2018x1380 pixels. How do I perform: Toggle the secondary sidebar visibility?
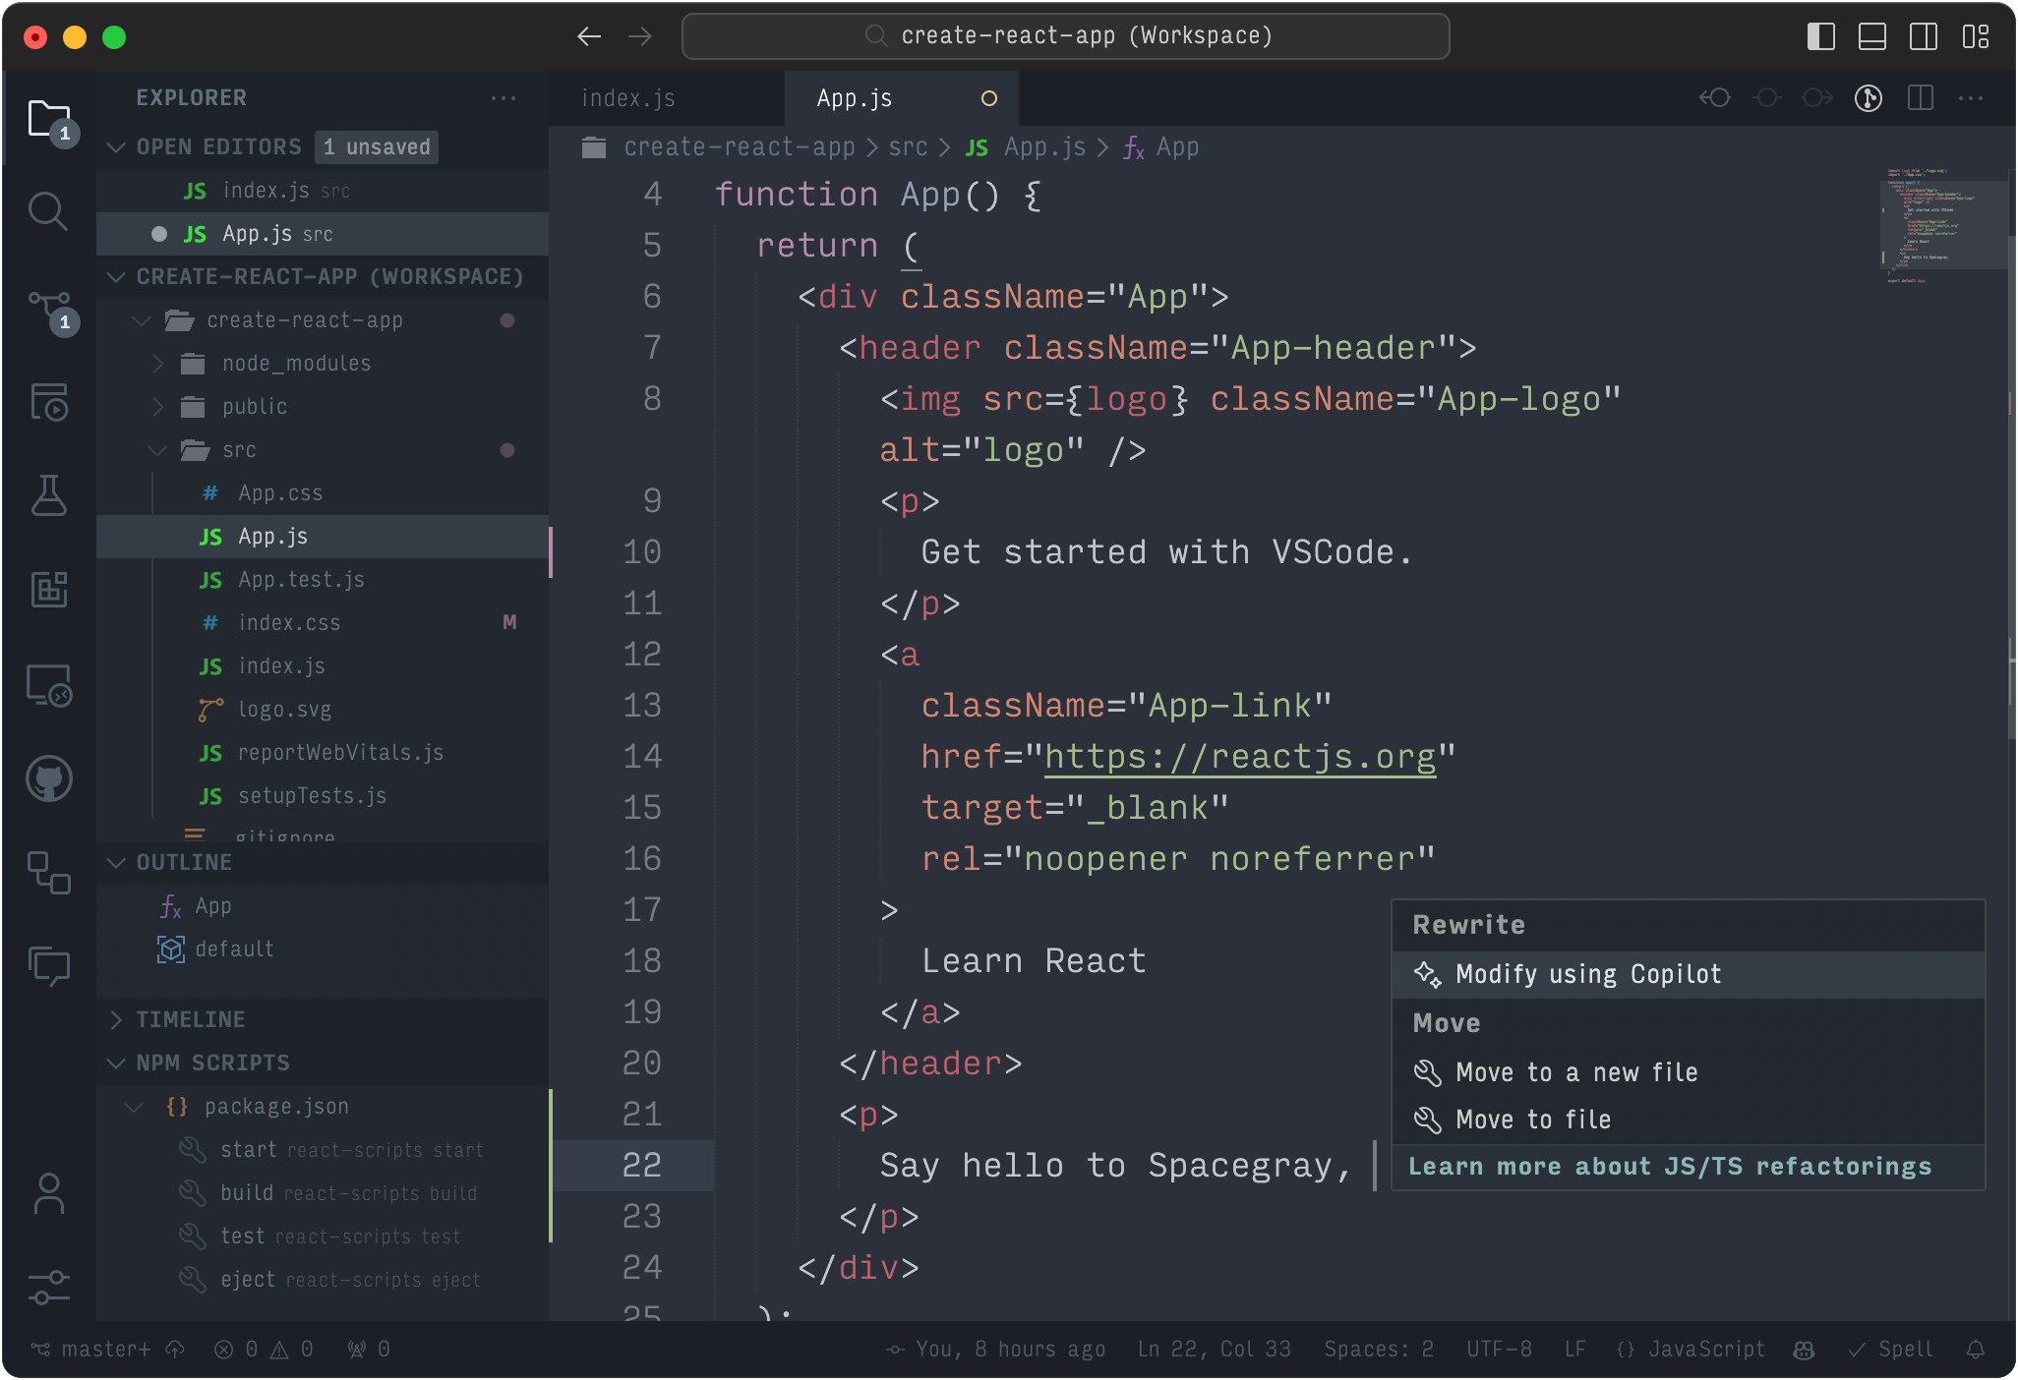tap(1924, 37)
